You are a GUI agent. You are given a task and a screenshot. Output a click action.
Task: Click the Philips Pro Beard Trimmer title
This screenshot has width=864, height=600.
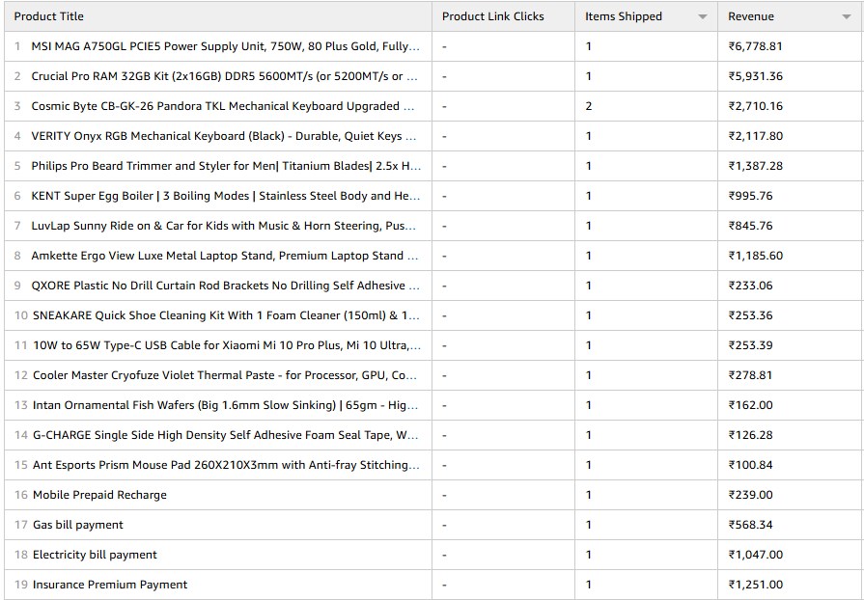coord(223,166)
